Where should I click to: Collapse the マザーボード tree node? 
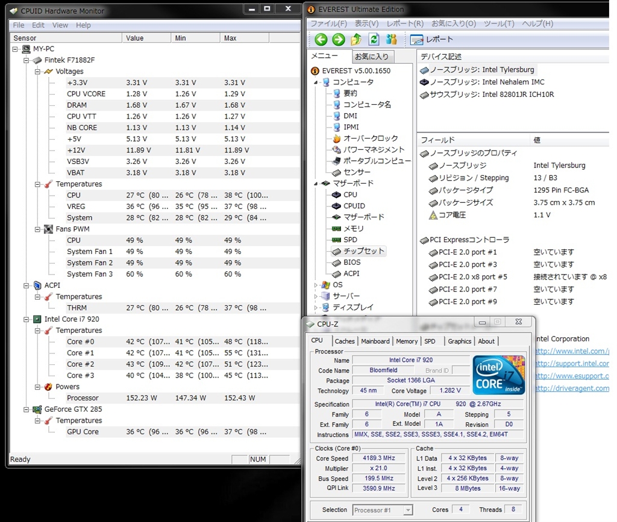pos(316,184)
